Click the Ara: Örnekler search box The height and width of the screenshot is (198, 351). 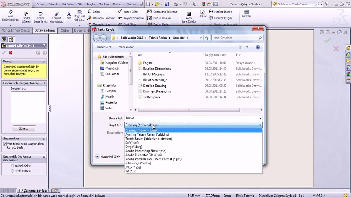(238, 38)
